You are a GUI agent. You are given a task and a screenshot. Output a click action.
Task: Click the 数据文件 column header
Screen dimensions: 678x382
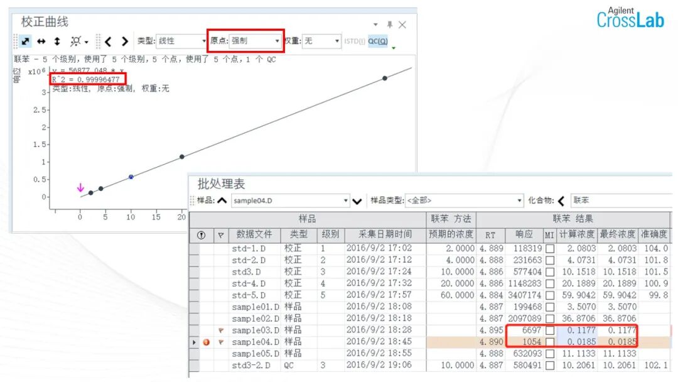pyautogui.click(x=254, y=234)
